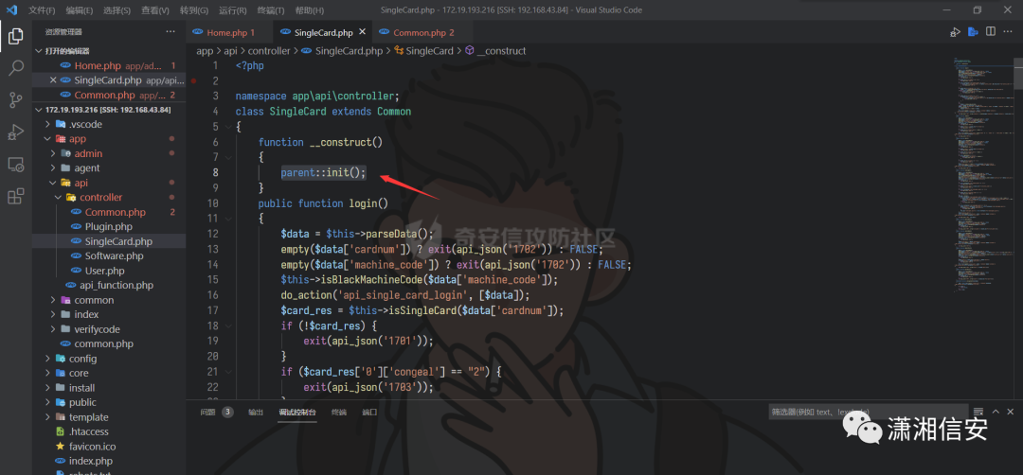The width and height of the screenshot is (1023, 475).
Task: Collapse the 172.19.193.216 workspace section
Action: [39, 110]
